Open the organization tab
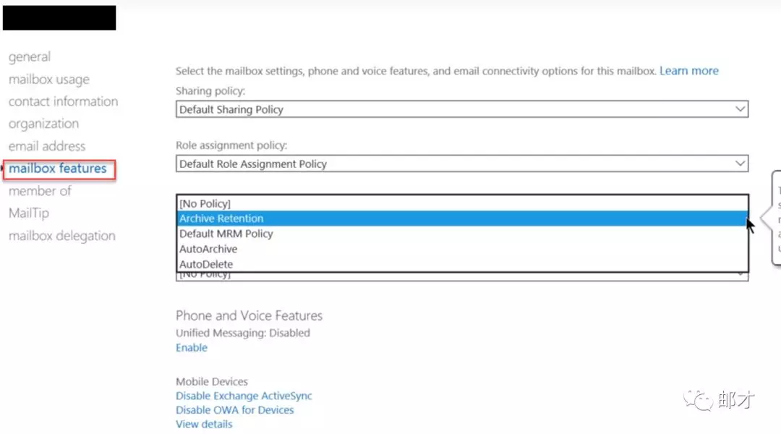Viewport: 781px width, 434px height. [43, 124]
